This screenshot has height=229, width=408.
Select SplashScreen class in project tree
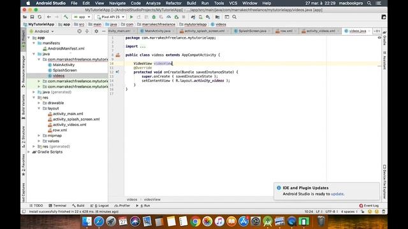coord(65,71)
